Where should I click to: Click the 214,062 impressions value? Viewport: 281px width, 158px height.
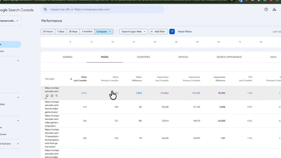[164, 93]
